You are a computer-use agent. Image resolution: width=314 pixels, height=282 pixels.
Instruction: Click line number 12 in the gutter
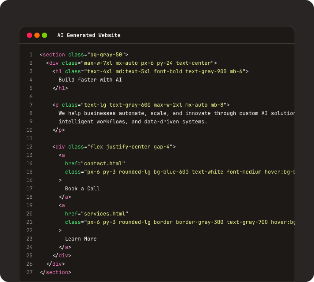30,147
